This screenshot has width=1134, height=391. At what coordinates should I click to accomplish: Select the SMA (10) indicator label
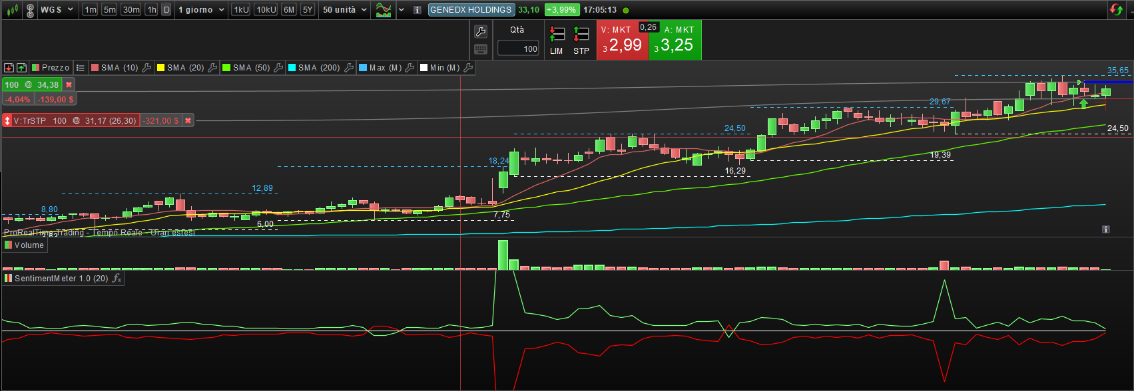[119, 68]
